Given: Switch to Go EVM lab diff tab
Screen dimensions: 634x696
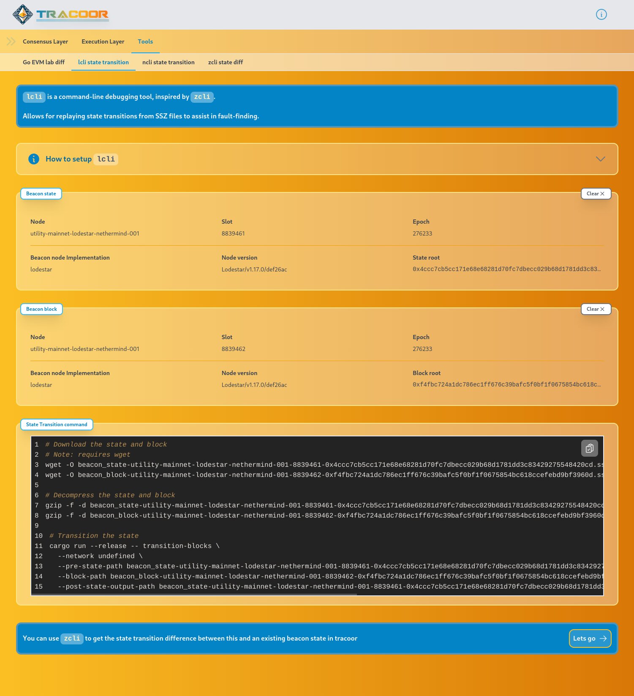Looking at the screenshot, I should (x=44, y=62).
